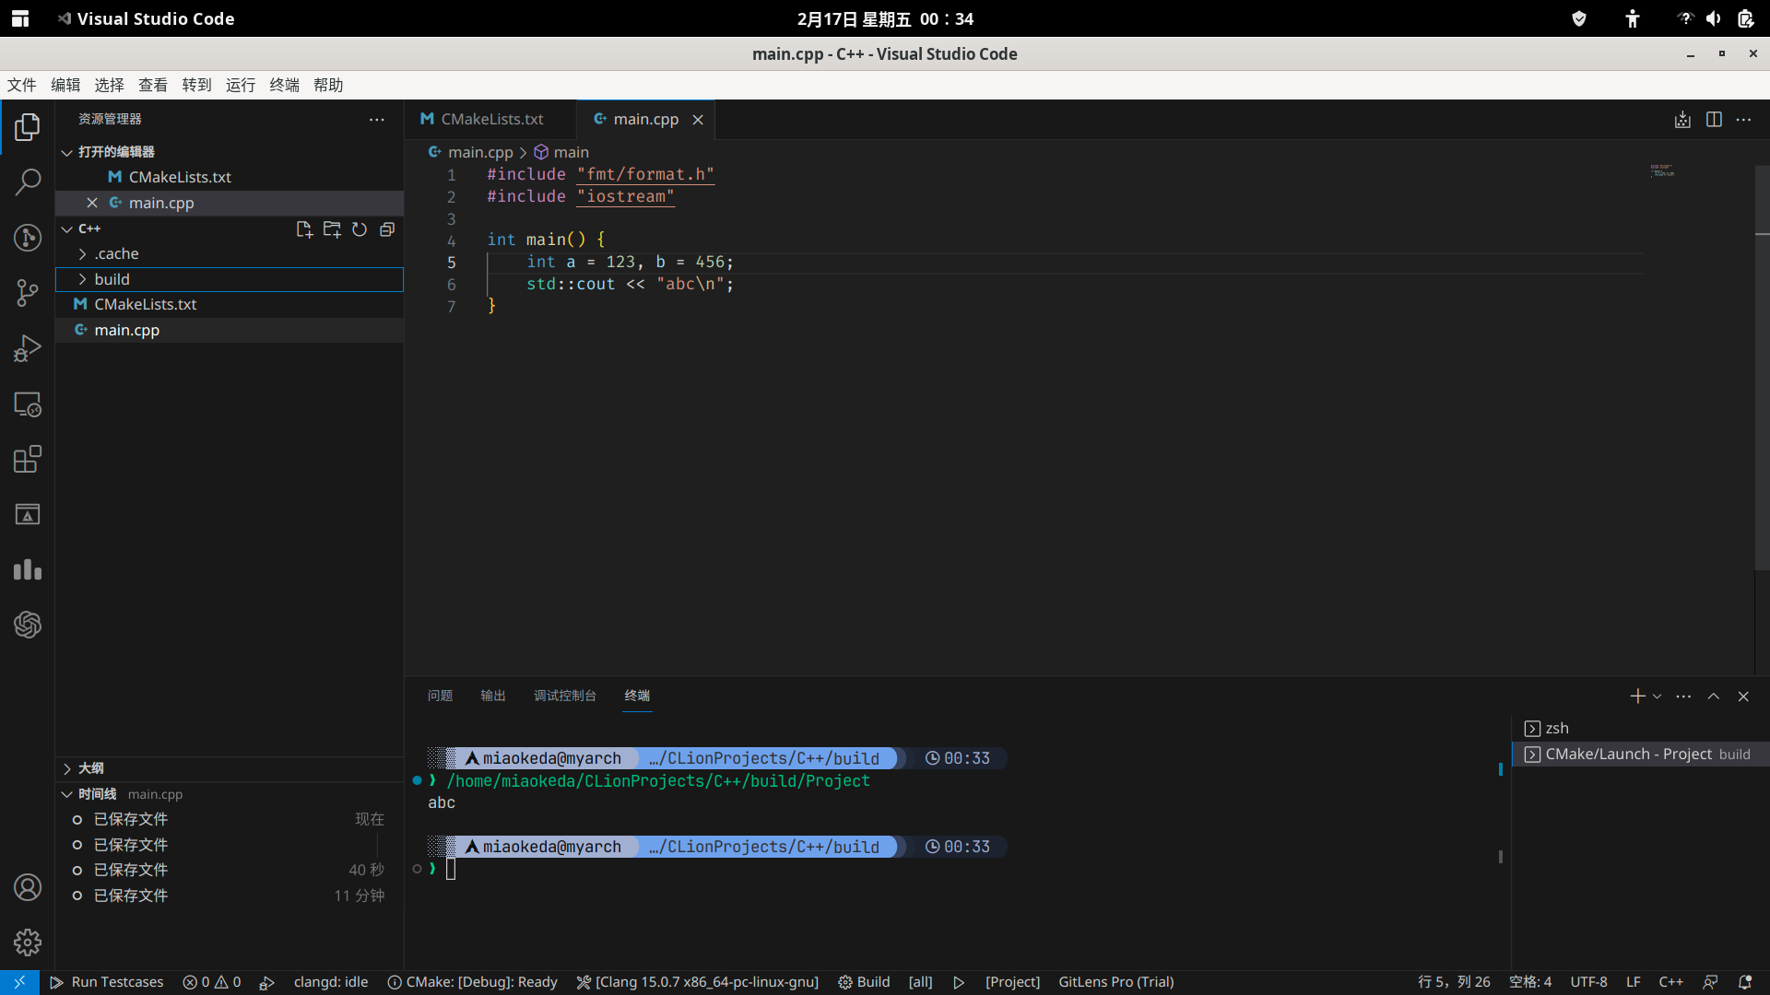Open the ChatGPT extension icon

28,625
